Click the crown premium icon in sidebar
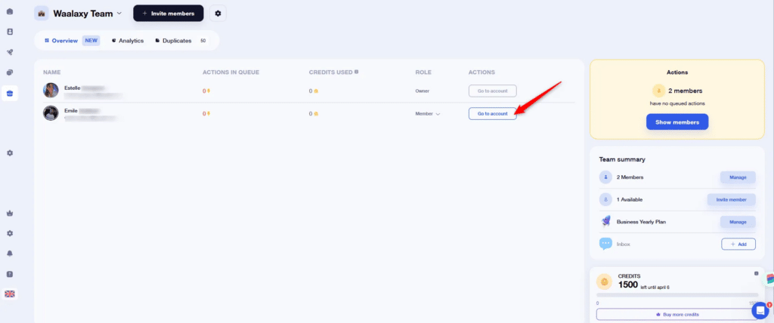This screenshot has width=774, height=323. pyautogui.click(x=10, y=213)
